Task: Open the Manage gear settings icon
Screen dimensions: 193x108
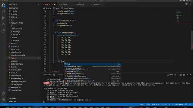Action: coord(3,100)
